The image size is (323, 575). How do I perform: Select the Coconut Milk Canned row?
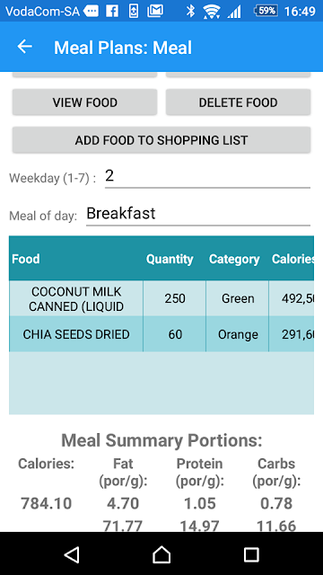point(161,298)
